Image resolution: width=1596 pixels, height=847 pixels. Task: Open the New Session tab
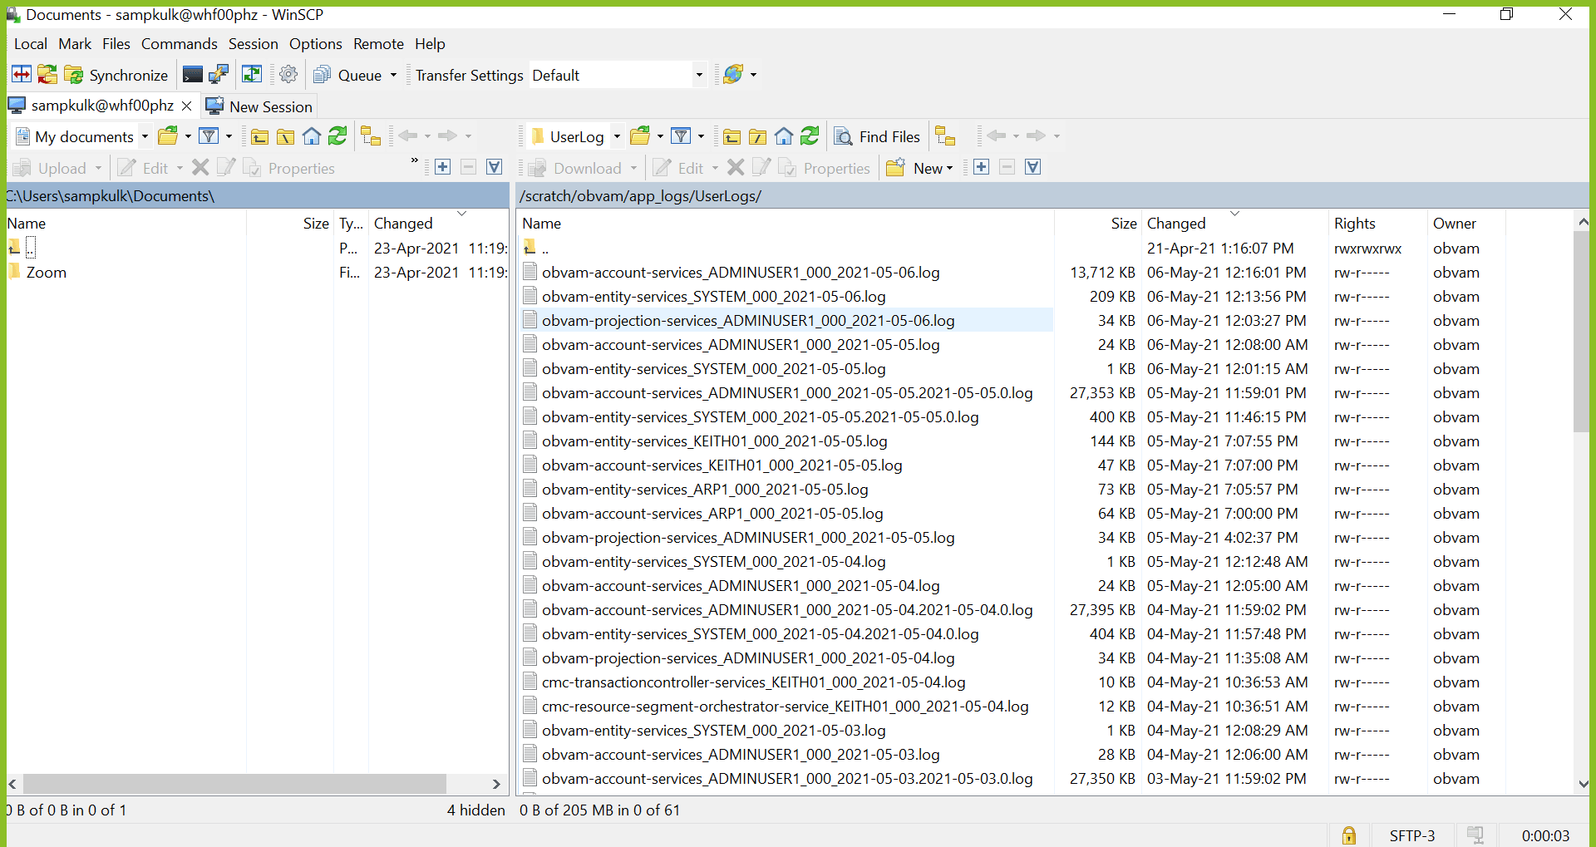(259, 106)
